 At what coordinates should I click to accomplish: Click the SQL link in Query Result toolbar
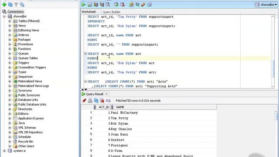(108, 101)
